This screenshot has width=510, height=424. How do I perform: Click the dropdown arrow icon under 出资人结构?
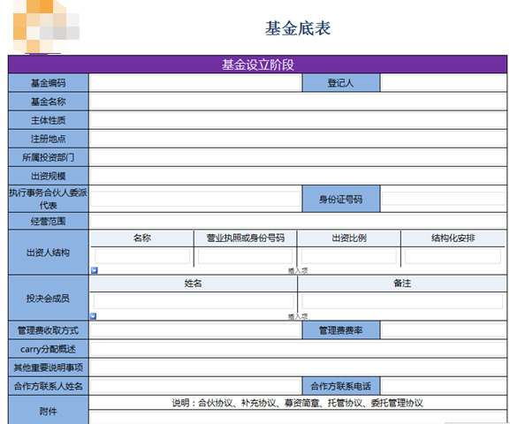tap(95, 270)
